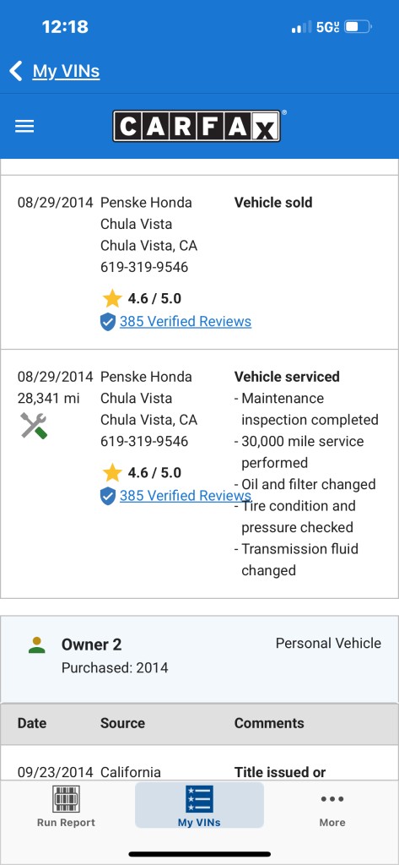Switch to the More tab
This screenshot has height=865, width=399.
(332, 805)
